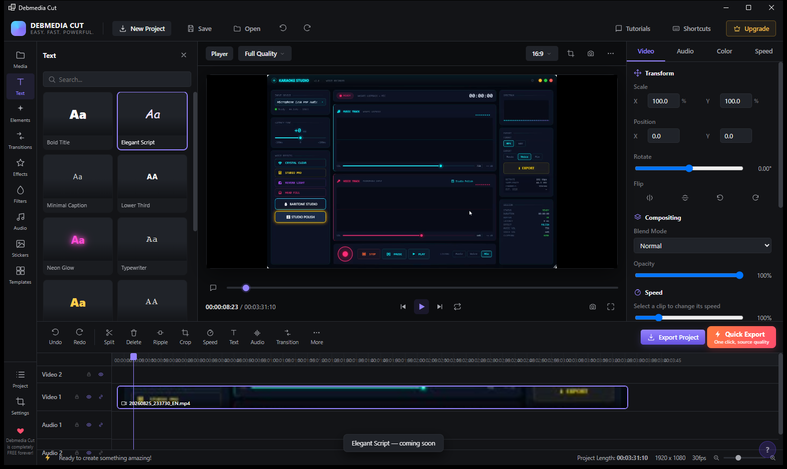Toggle the link icon on Audio 1 track
Viewport: 787px width, 469px height.
tap(101, 425)
